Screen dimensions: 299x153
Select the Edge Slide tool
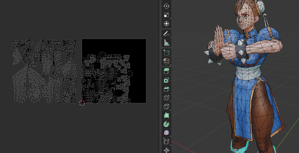point(166,141)
